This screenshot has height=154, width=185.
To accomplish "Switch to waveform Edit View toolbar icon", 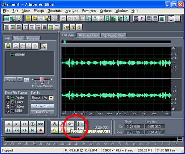I will click(x=7, y=19).
